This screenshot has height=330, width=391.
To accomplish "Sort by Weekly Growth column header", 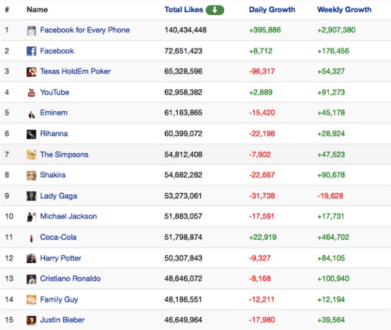I will click(x=344, y=10).
